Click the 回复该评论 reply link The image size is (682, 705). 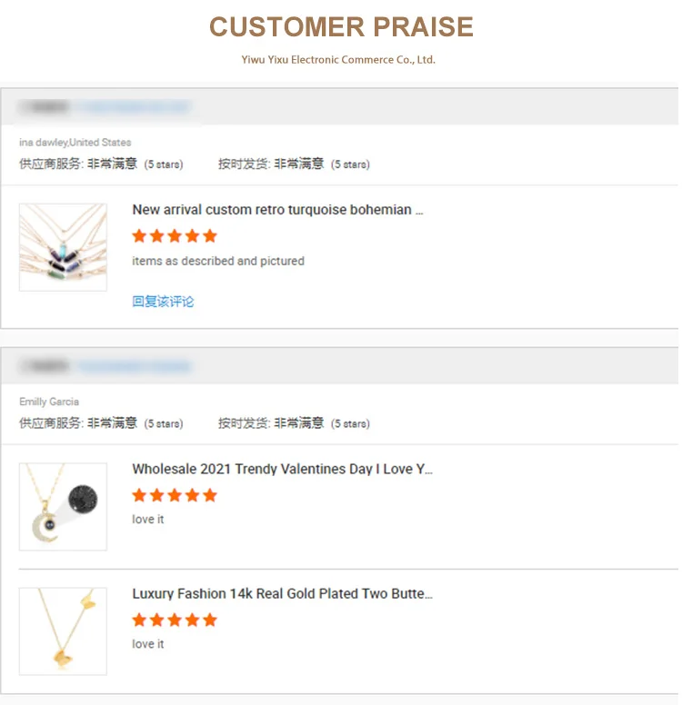tap(163, 302)
